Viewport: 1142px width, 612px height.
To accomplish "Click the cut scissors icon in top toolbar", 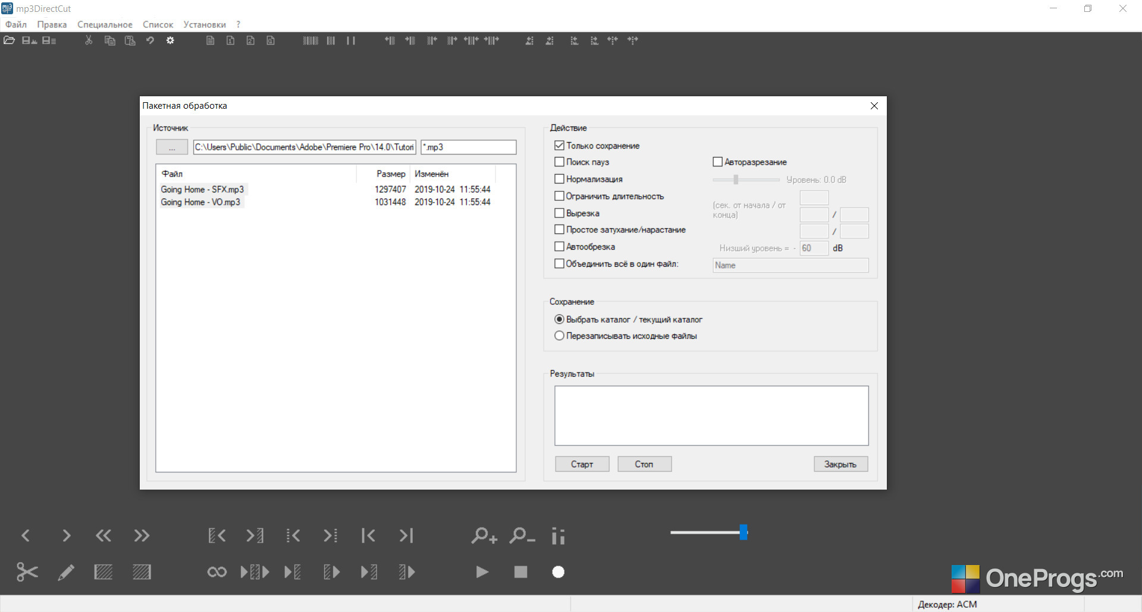I will pos(89,40).
